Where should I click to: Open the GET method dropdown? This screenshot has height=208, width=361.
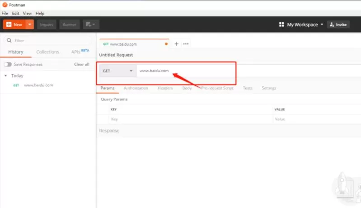coord(117,71)
